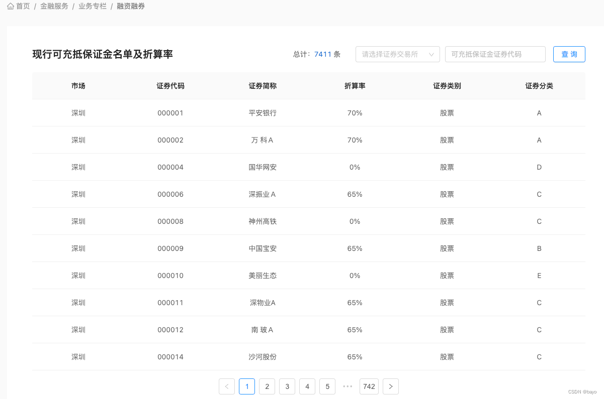Click security code 000002

coord(170,140)
